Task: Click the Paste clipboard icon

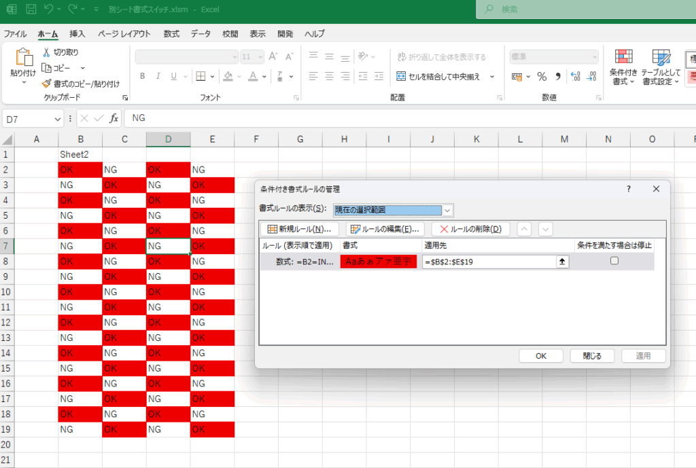Action: point(24,59)
